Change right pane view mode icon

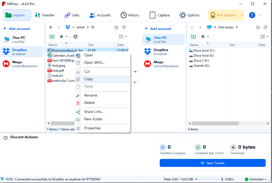click(x=263, y=36)
